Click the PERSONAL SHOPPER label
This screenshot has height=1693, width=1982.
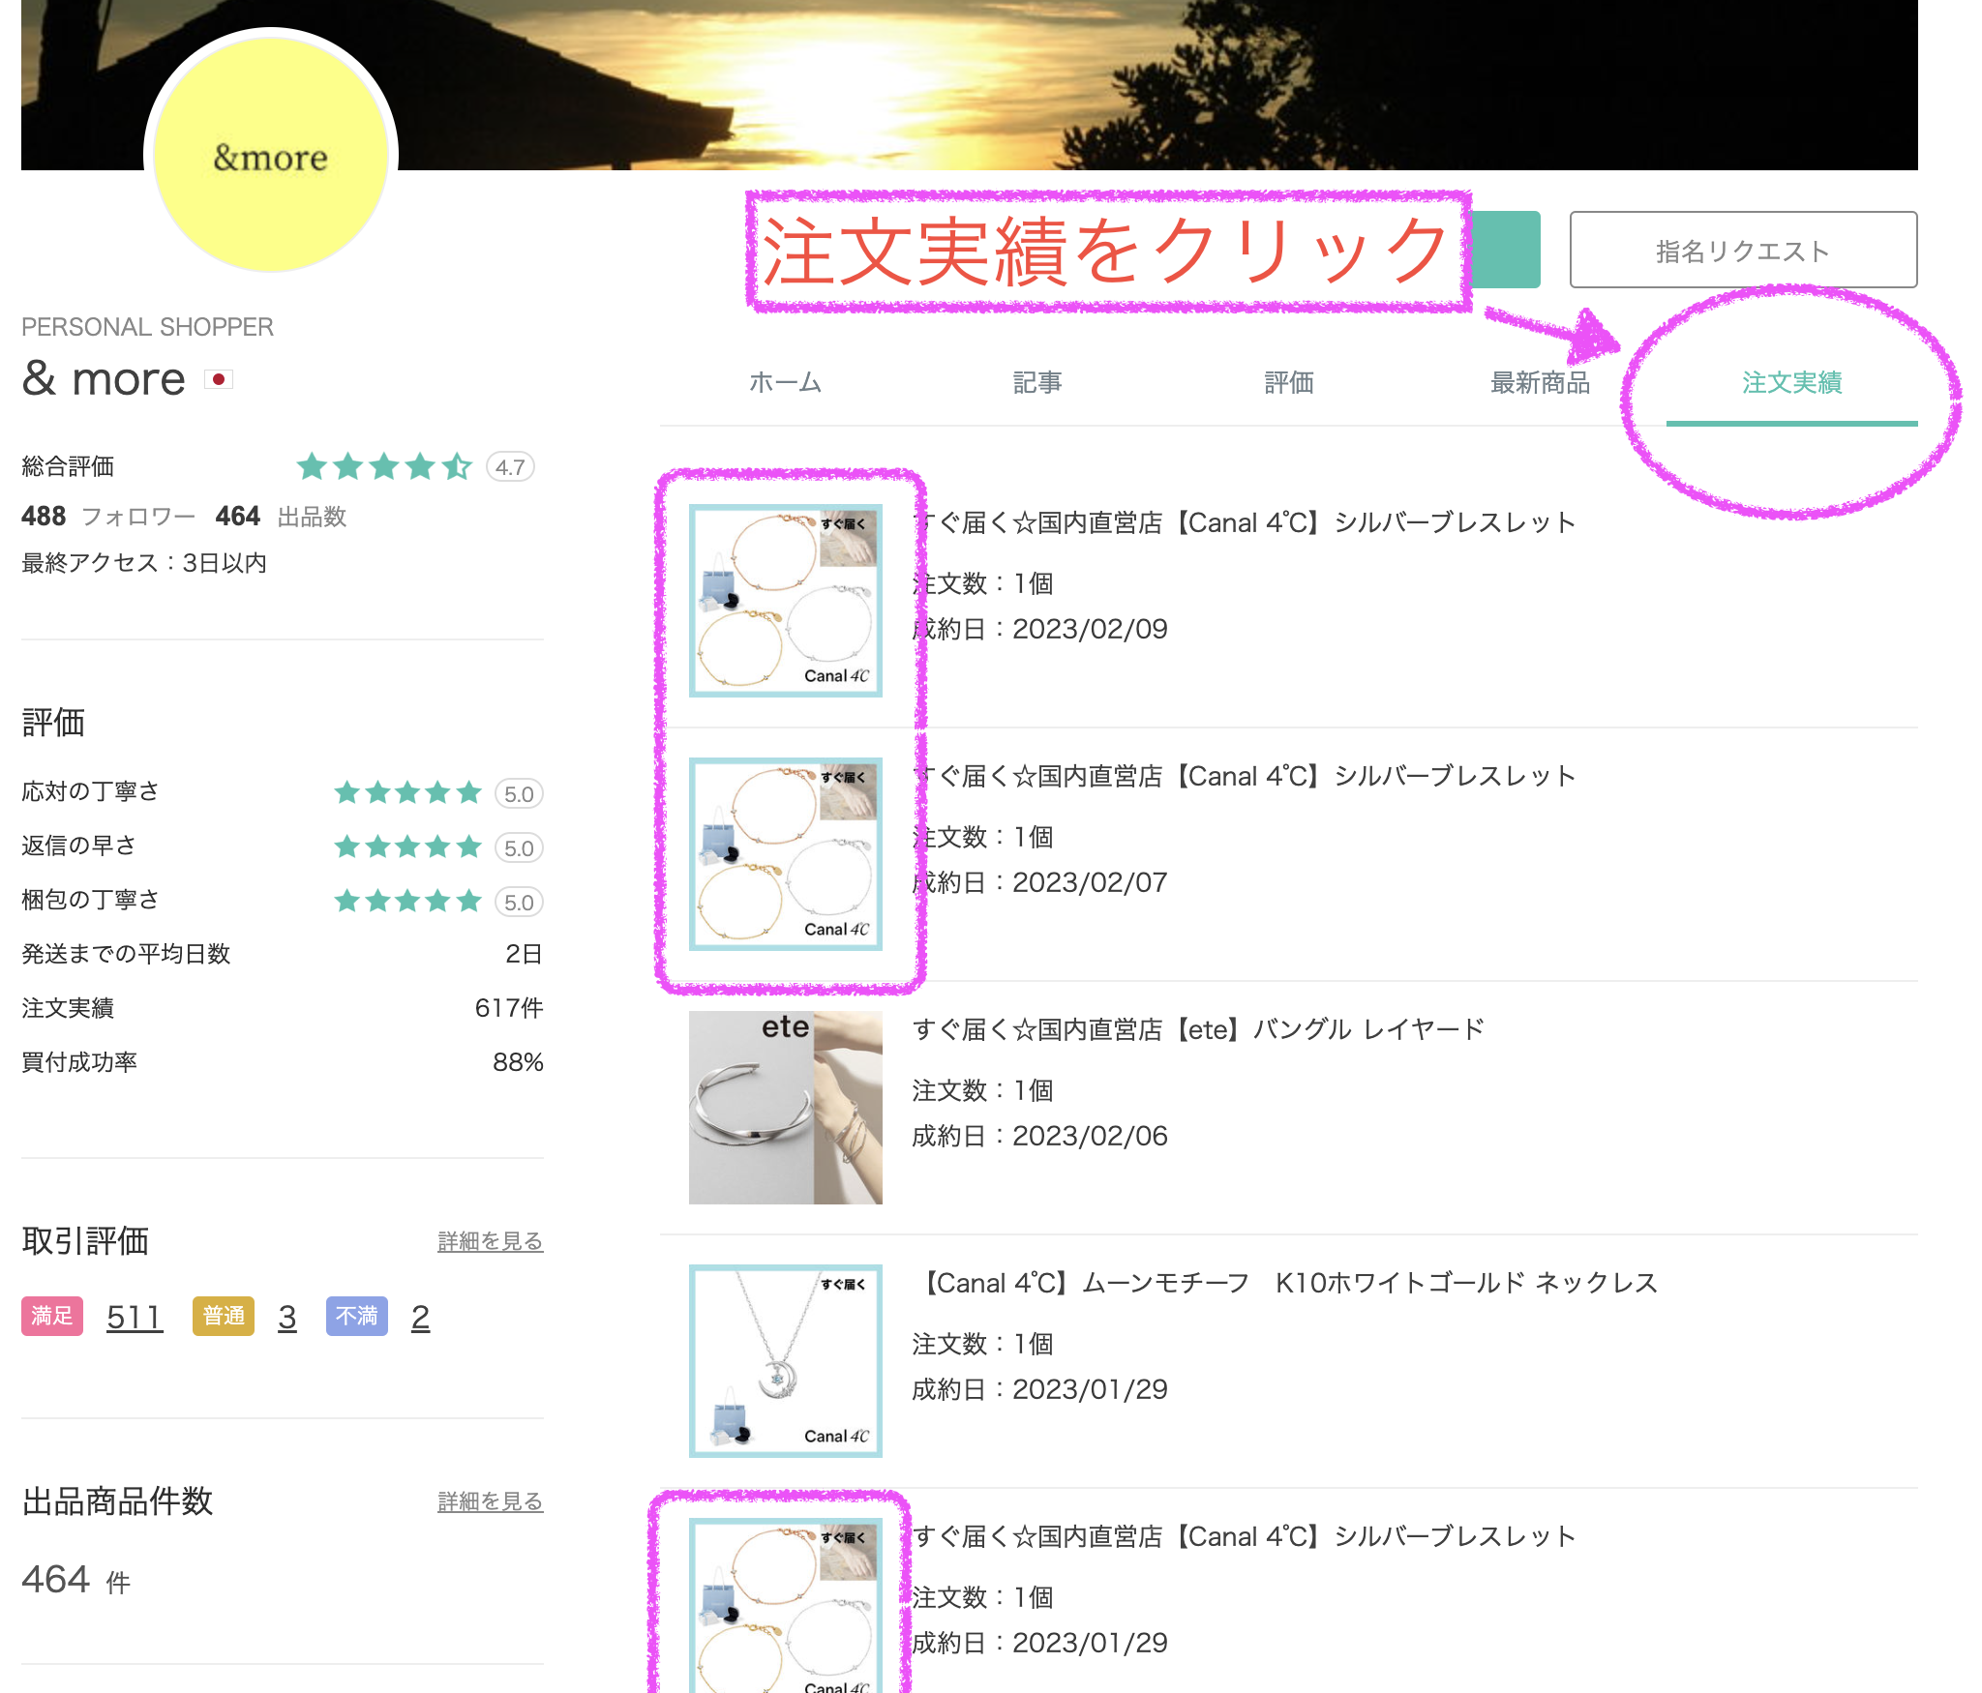(147, 327)
